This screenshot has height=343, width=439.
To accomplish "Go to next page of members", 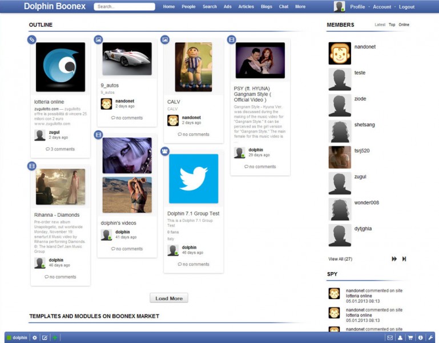I will (x=394, y=259).
